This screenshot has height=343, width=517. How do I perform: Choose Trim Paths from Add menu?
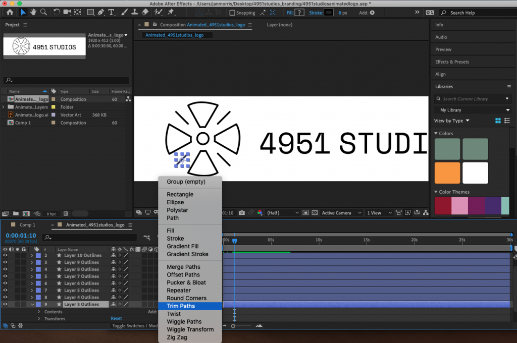(x=190, y=306)
